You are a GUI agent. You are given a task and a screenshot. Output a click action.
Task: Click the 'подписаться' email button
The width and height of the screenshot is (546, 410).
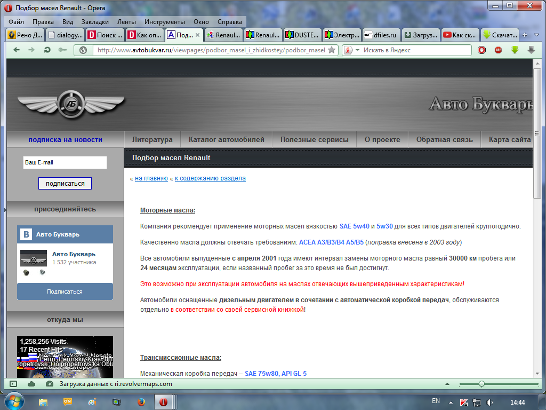pos(65,184)
